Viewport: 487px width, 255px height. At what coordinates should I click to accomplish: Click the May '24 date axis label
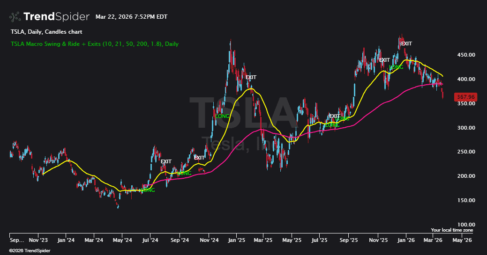point(122,240)
